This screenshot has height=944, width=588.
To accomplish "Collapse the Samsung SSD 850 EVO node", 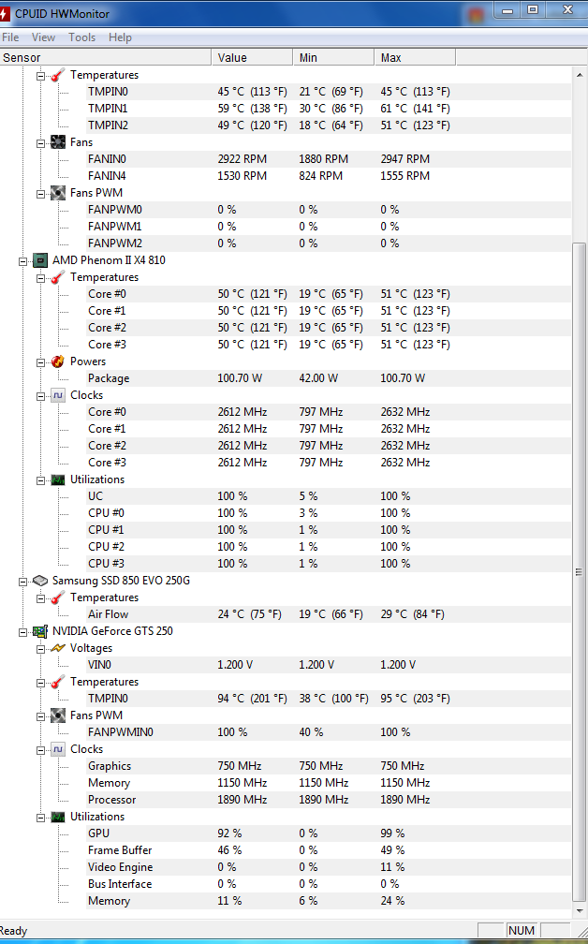I will pos(23,581).
